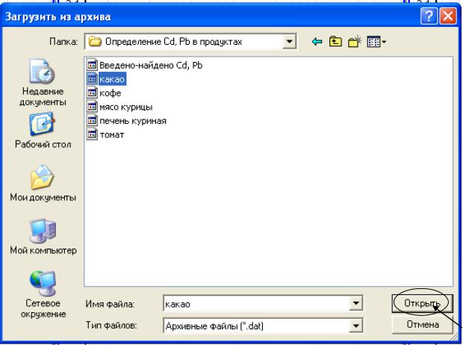Viewport: 463px width, 345px height.
Task: Create a new folder
Action: [x=354, y=42]
